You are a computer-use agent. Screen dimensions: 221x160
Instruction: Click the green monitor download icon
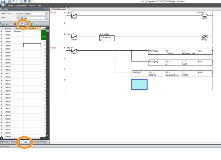29,1
